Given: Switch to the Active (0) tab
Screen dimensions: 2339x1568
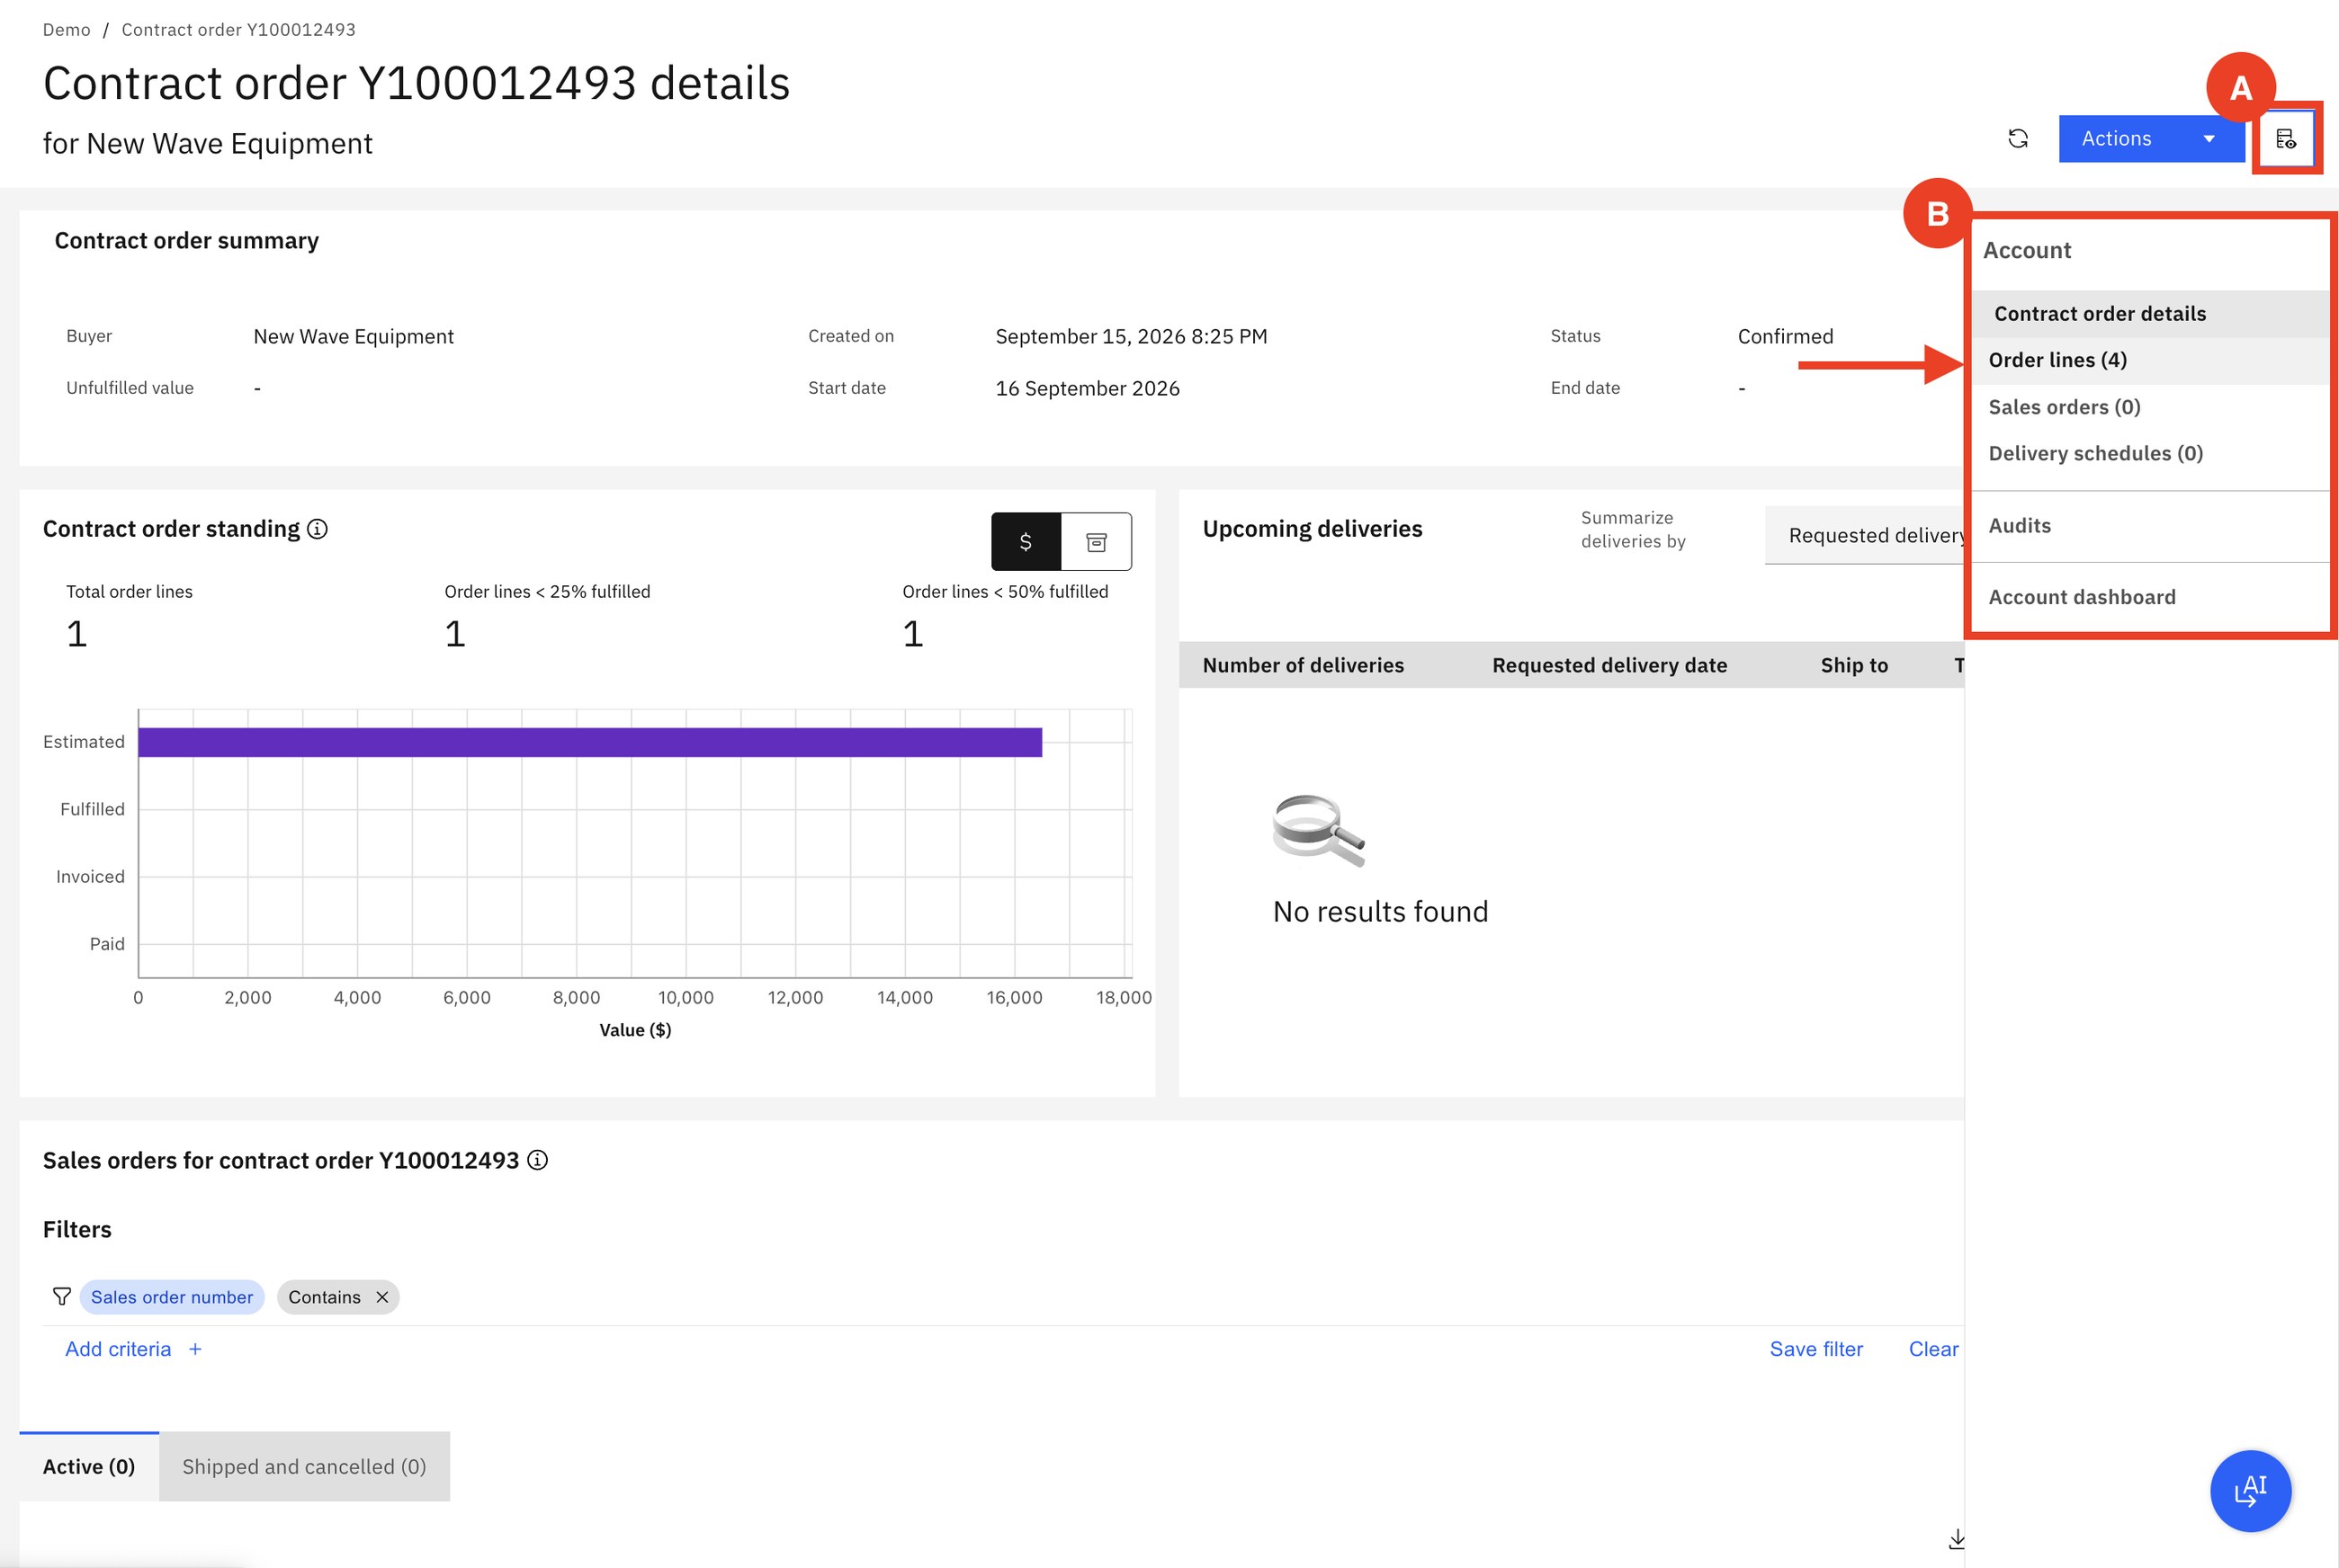Looking at the screenshot, I should click(x=89, y=1466).
